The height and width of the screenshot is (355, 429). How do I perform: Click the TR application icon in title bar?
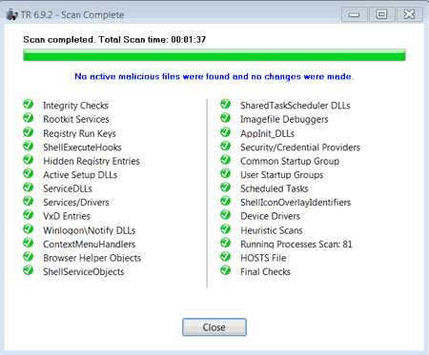pos(12,15)
